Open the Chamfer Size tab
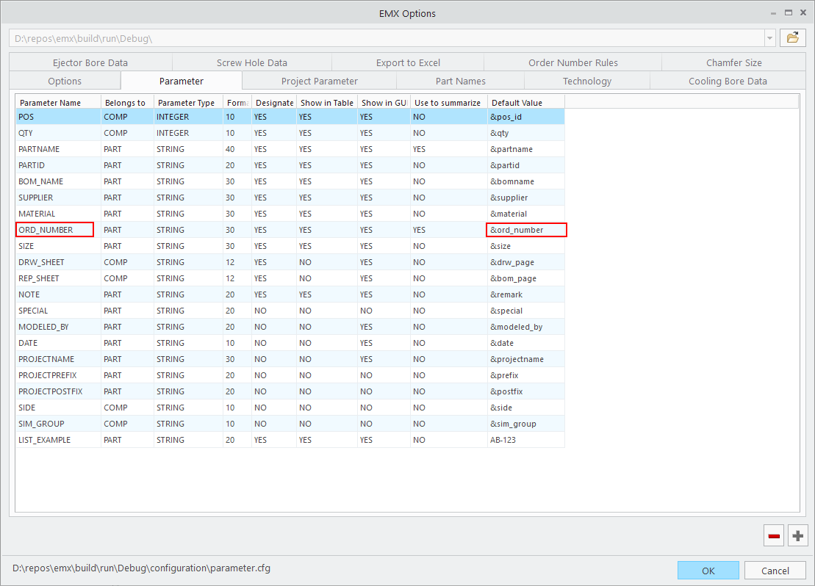The width and height of the screenshot is (815, 586). (x=733, y=62)
